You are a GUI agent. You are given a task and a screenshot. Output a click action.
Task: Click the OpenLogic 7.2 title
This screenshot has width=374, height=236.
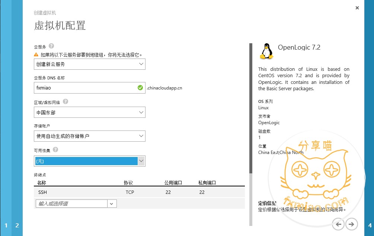point(299,47)
